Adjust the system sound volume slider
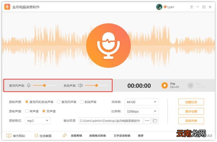 pyautogui.click(x=96, y=85)
